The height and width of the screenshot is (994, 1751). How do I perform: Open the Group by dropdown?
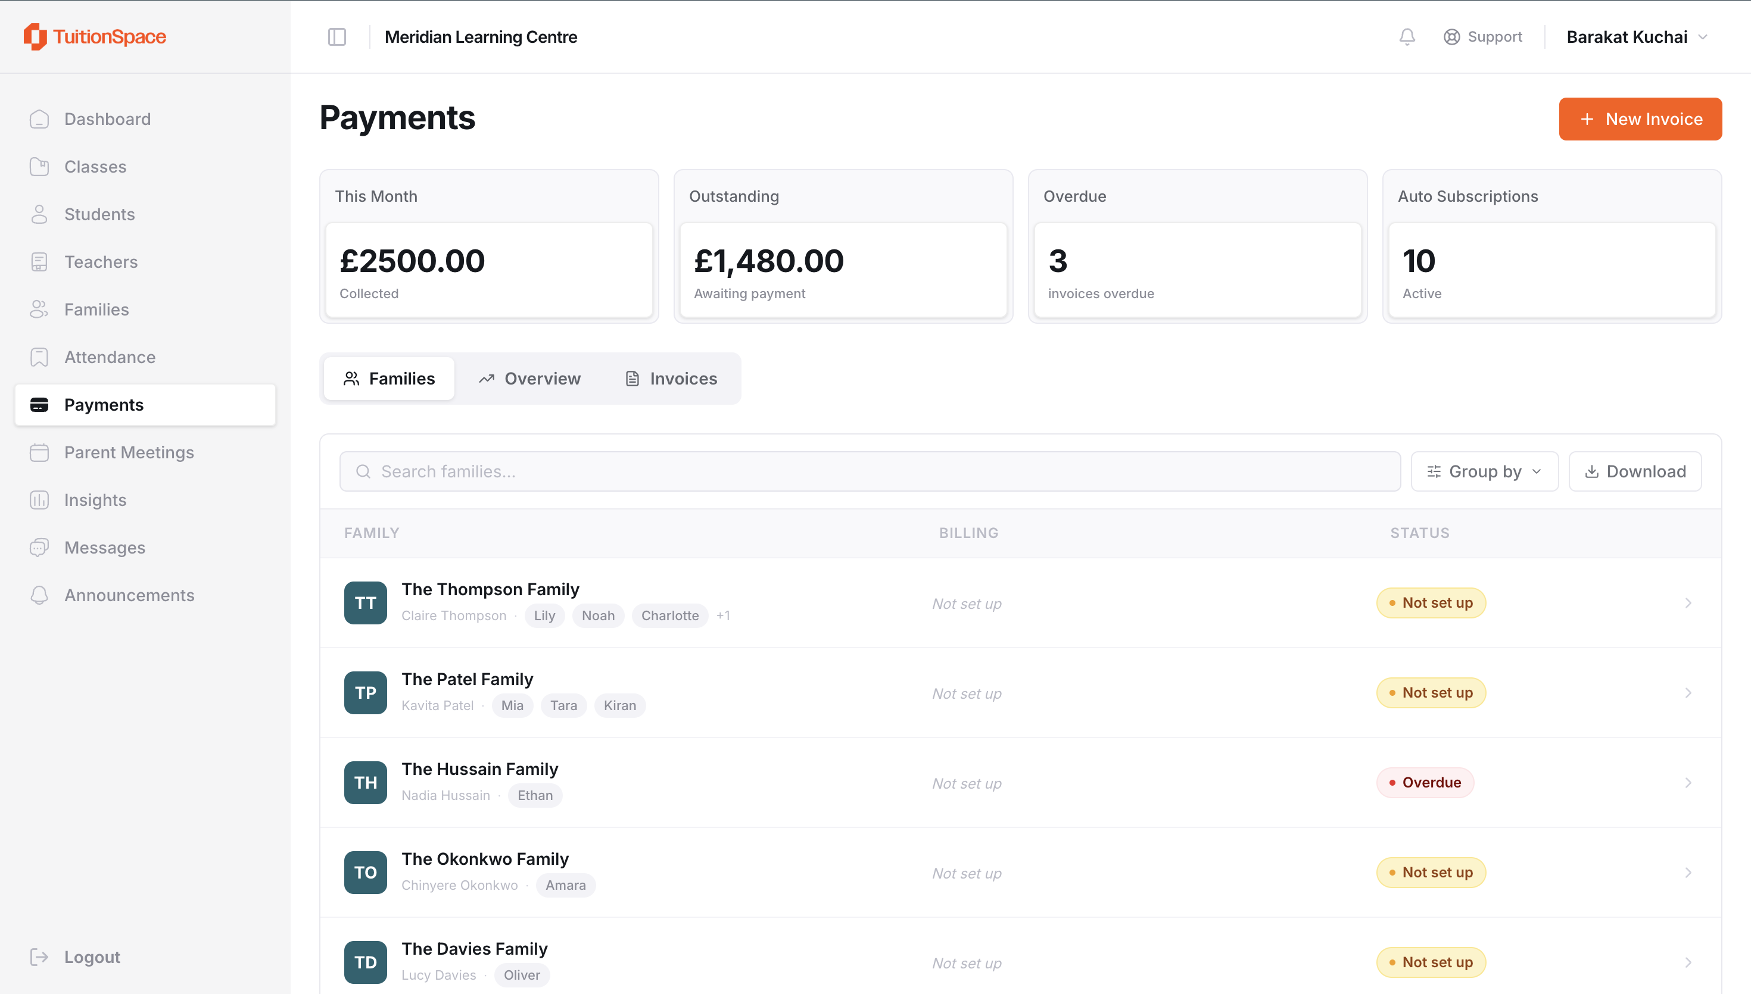coord(1485,472)
